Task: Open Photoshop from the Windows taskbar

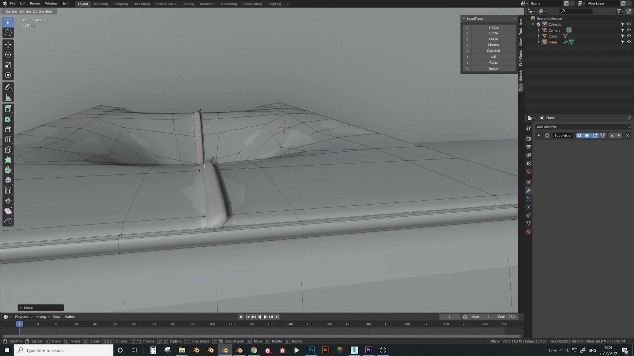Action: point(311,350)
